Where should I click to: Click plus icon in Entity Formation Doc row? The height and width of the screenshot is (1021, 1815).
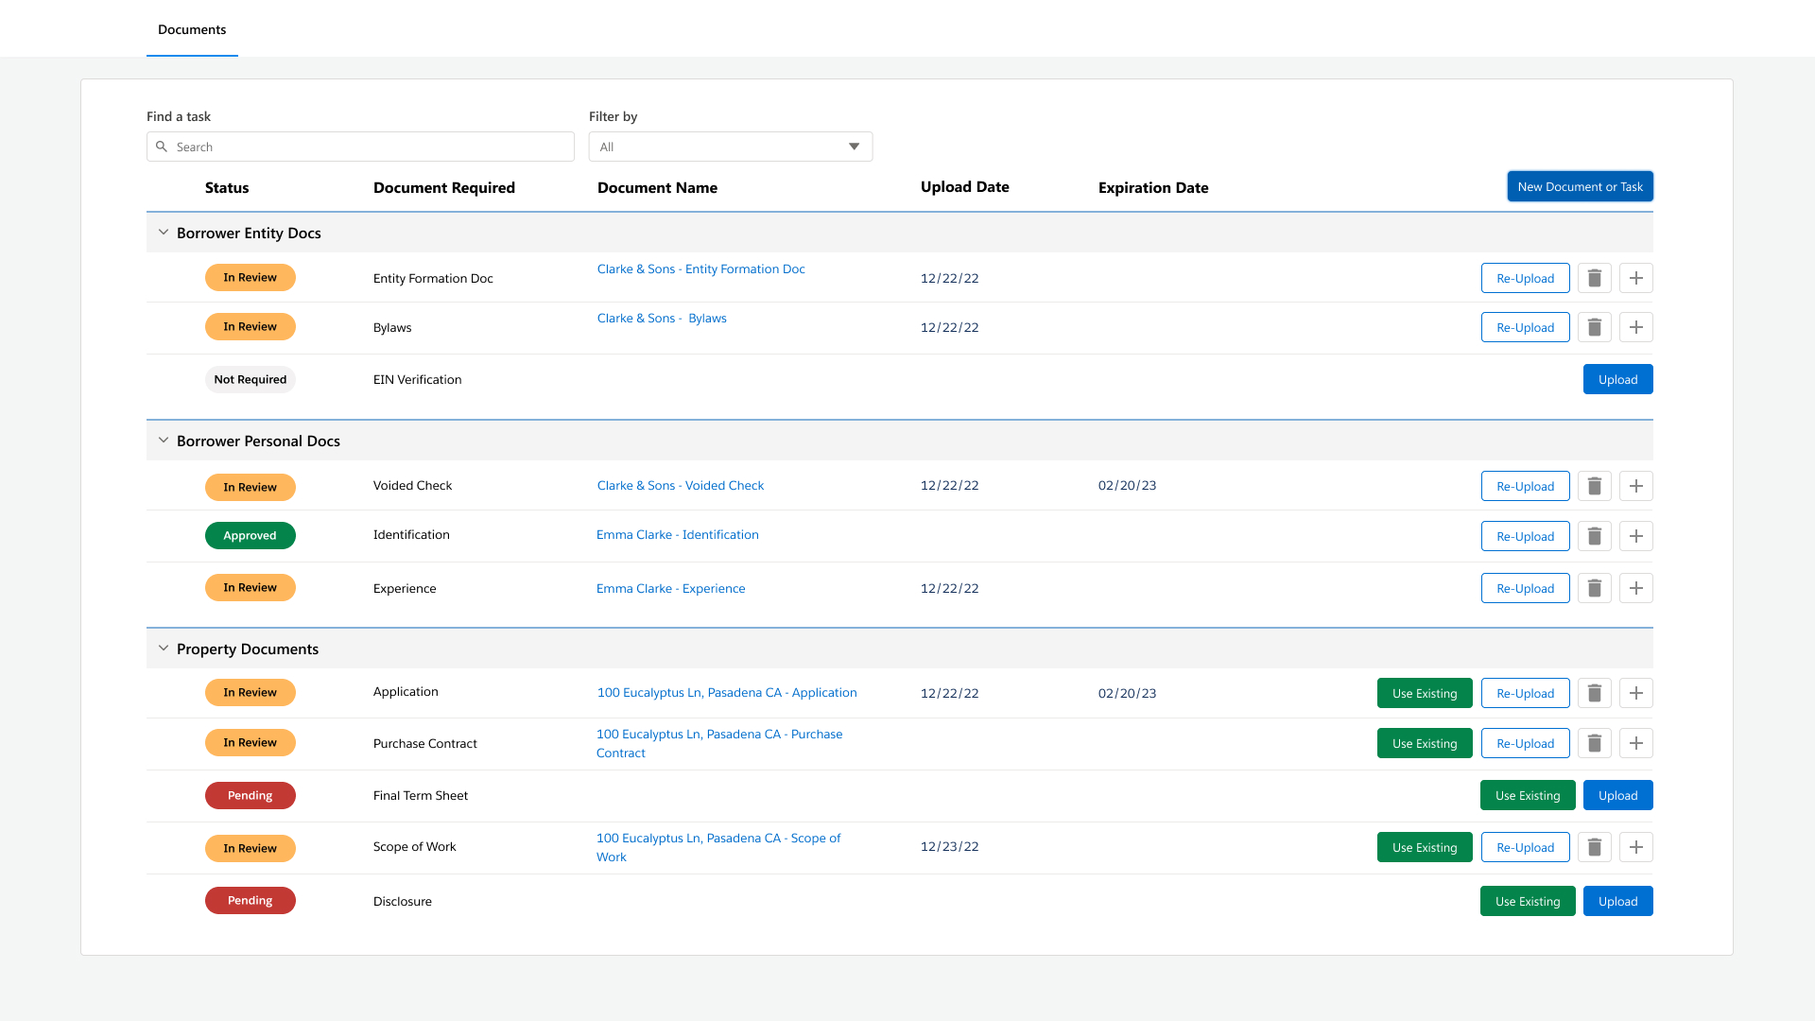tap(1635, 278)
